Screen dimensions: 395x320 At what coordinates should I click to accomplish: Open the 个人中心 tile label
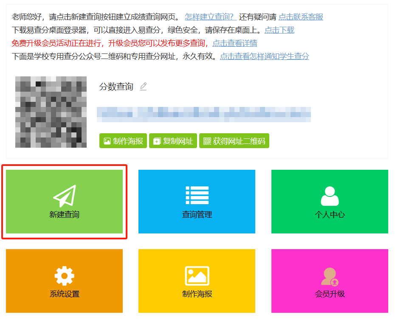pos(330,214)
